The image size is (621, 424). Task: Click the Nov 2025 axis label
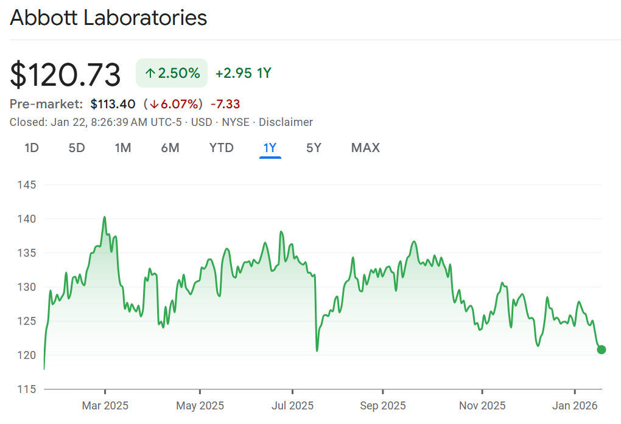pos(482,406)
